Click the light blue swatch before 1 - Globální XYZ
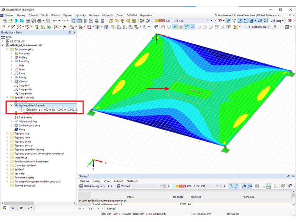This screenshot has width=296, height=222. click(x=247, y=27)
